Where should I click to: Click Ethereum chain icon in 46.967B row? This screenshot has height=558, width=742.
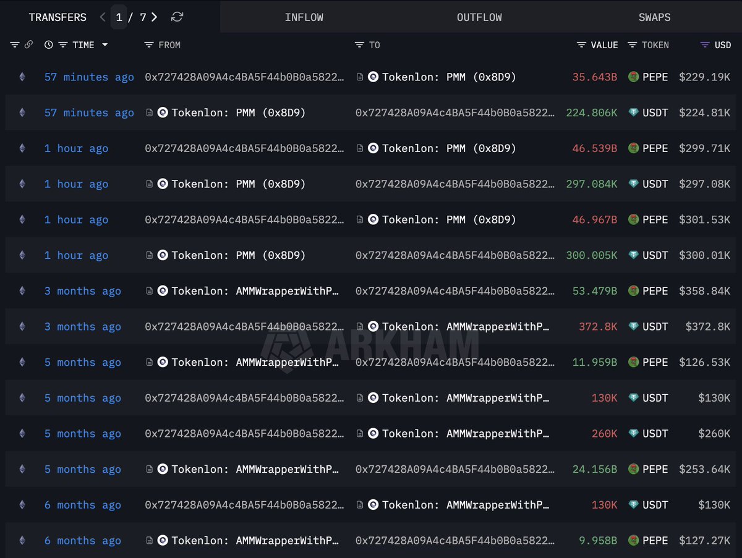click(x=22, y=219)
